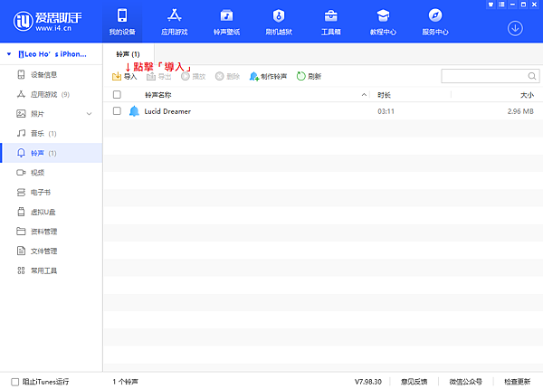Click 检查更新 to check updates

tap(518, 382)
